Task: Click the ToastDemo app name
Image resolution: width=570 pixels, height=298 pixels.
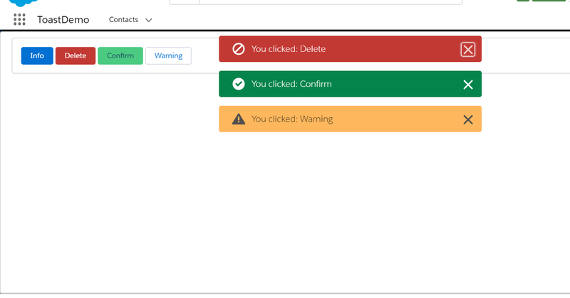Action: (63, 20)
